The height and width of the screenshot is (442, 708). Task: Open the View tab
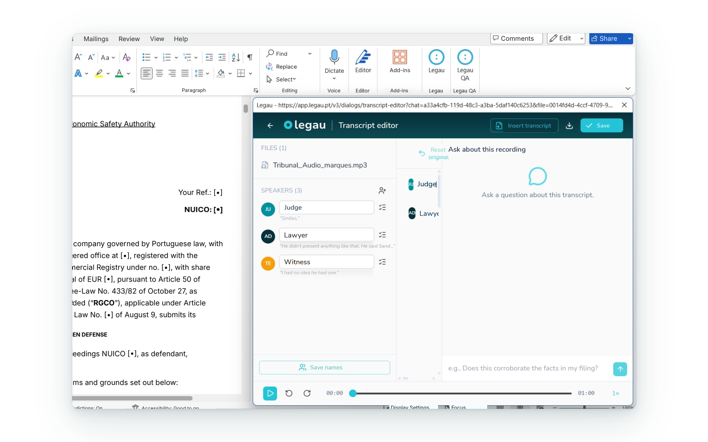coord(157,39)
